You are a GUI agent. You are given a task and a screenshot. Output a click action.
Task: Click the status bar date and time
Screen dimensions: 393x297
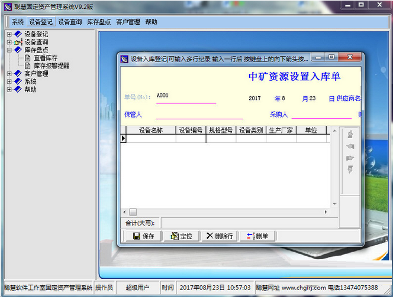(x=215, y=288)
